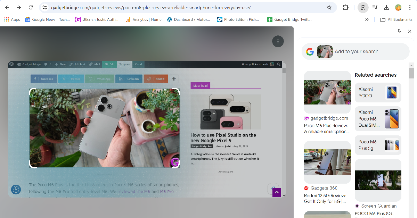Open How to use Pixel Studio headline

(x=223, y=138)
